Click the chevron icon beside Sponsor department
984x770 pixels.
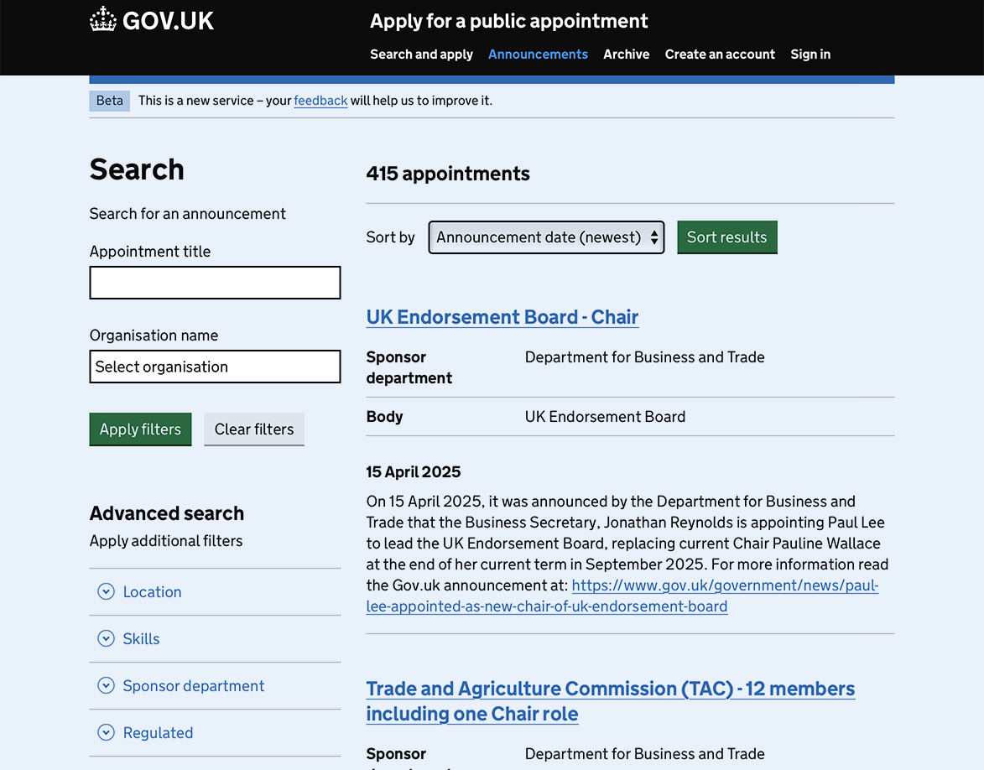pyautogui.click(x=106, y=686)
